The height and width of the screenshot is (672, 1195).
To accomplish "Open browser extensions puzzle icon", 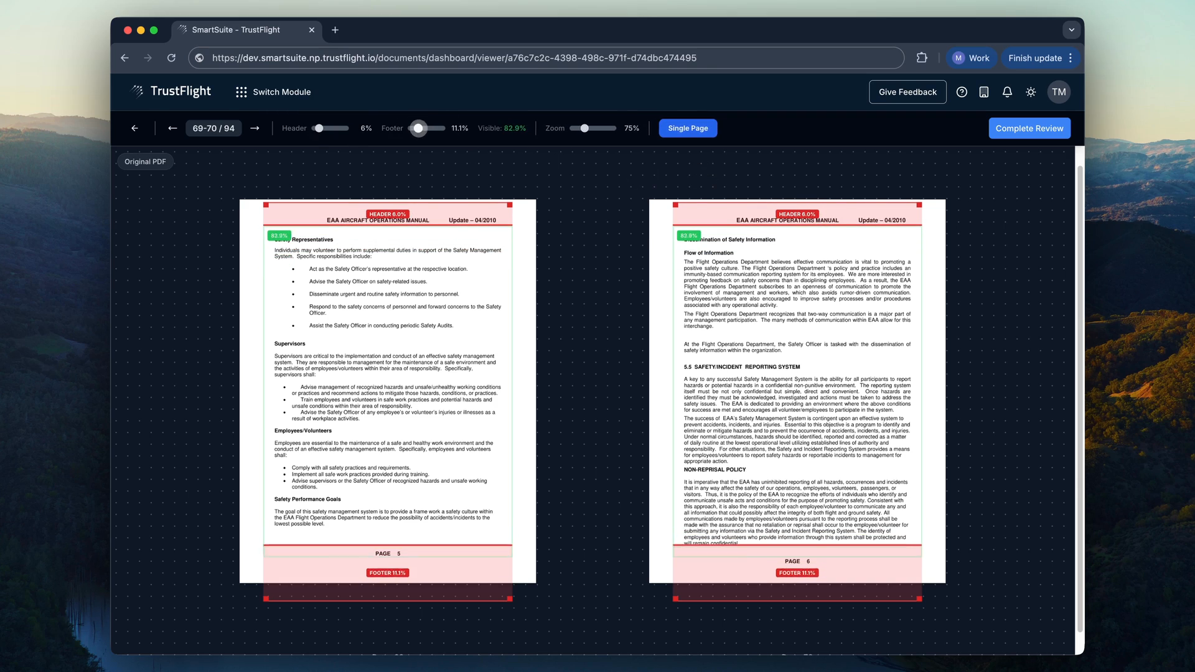I will point(922,58).
